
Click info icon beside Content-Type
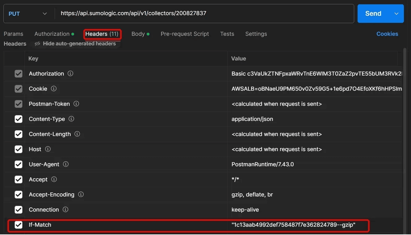[71, 119]
